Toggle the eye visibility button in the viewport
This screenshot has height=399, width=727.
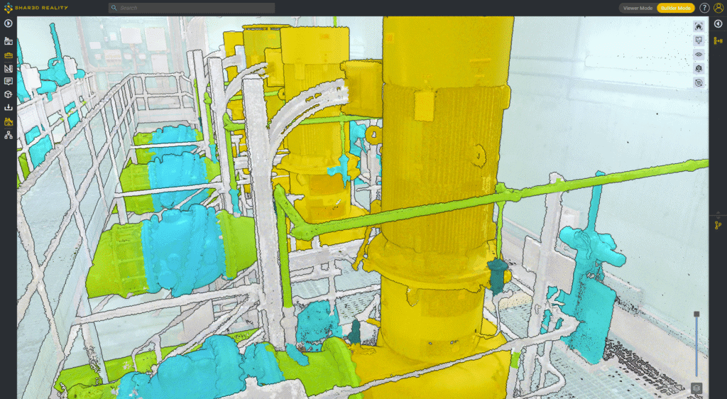pyautogui.click(x=699, y=54)
